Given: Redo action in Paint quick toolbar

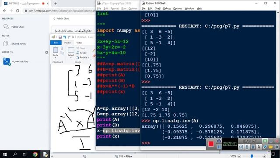Looking at the screenshot, I should (69, 37).
